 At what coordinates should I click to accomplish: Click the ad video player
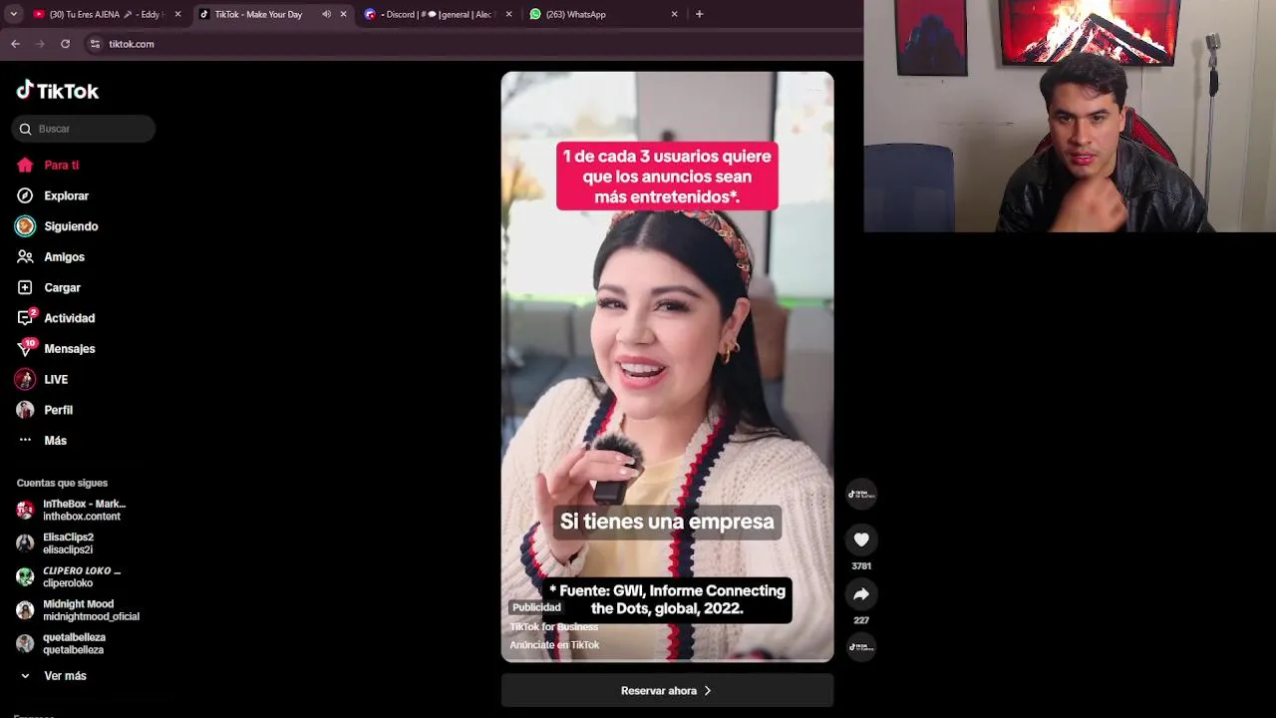[x=667, y=366]
